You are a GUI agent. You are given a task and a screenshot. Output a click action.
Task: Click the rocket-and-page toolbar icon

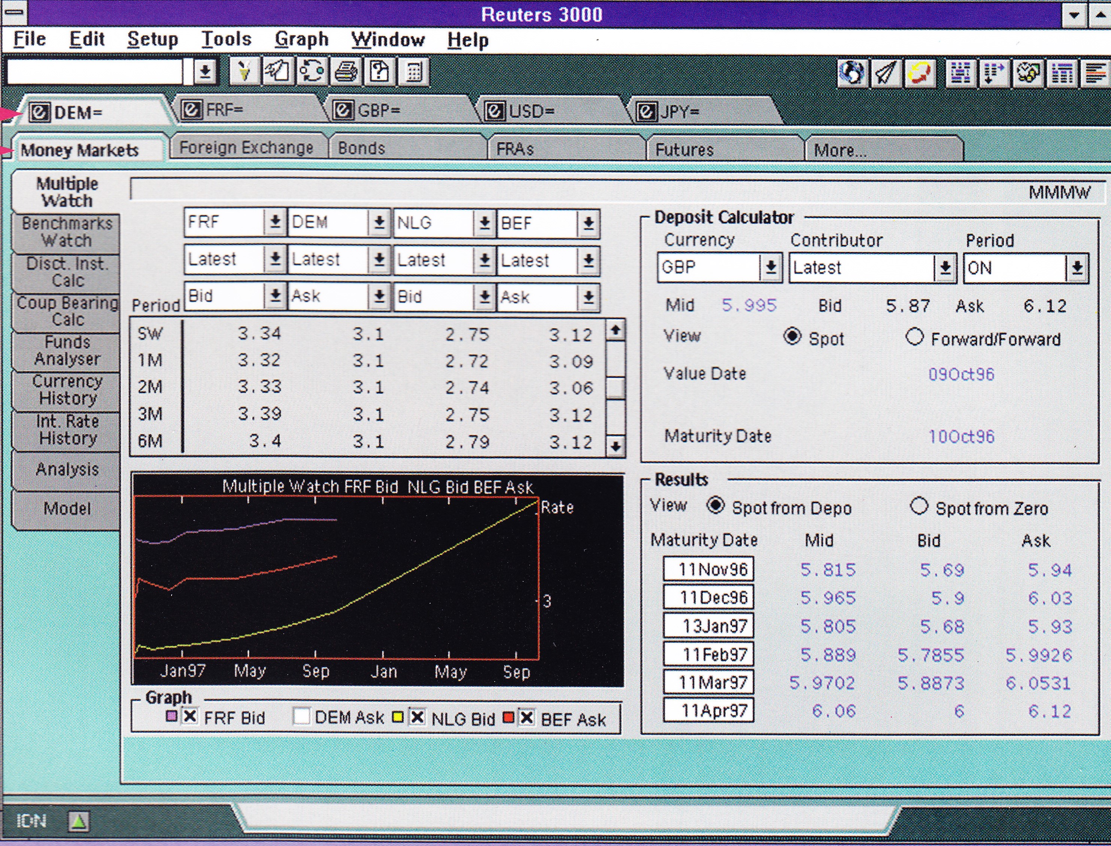[278, 71]
